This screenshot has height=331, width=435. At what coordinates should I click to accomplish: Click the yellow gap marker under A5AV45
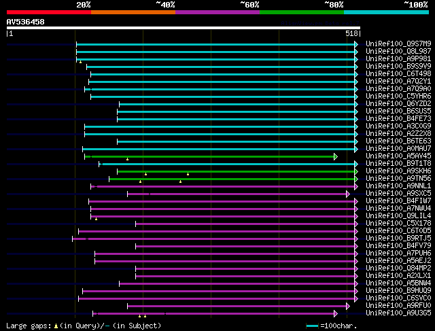(127, 159)
